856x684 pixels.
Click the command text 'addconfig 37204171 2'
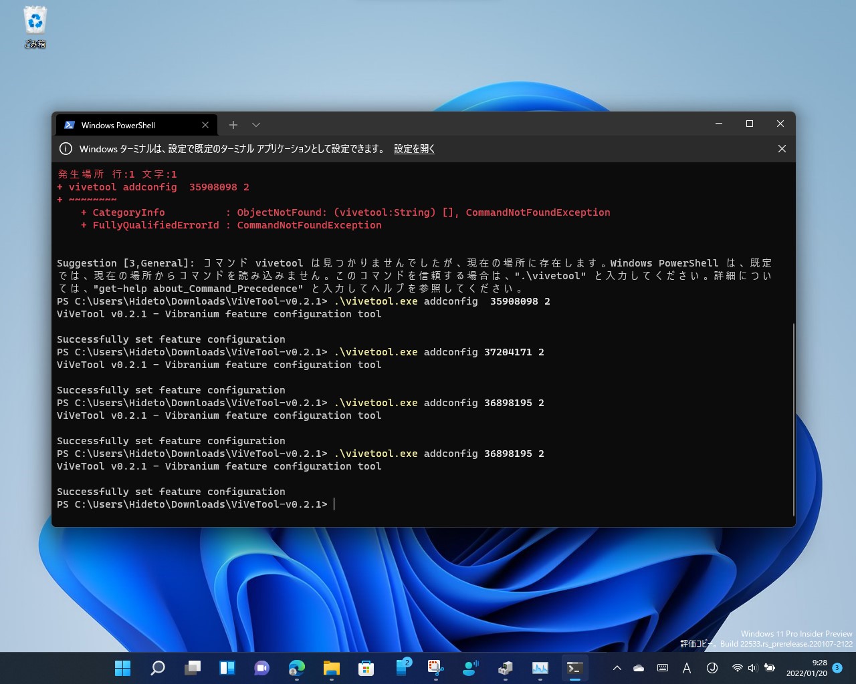click(484, 352)
